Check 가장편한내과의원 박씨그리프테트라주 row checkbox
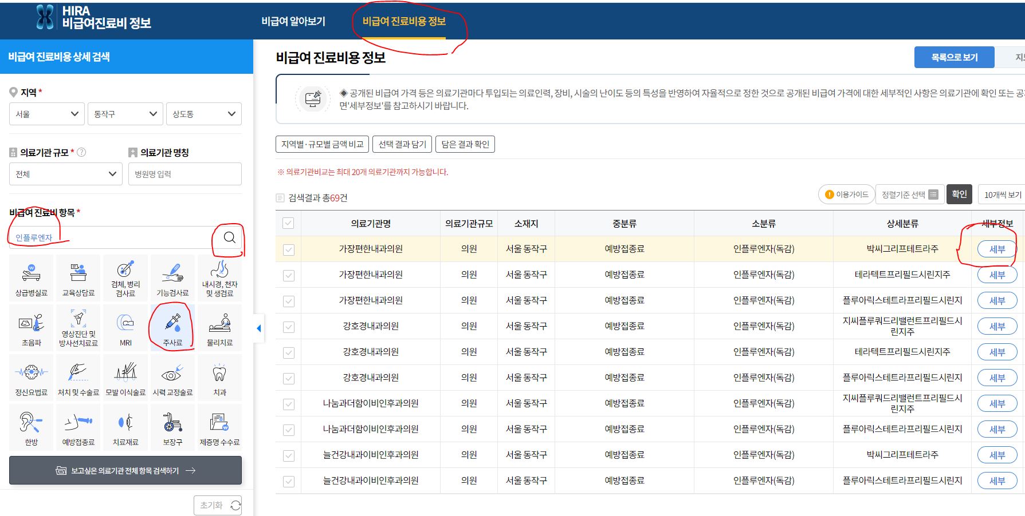 (288, 249)
